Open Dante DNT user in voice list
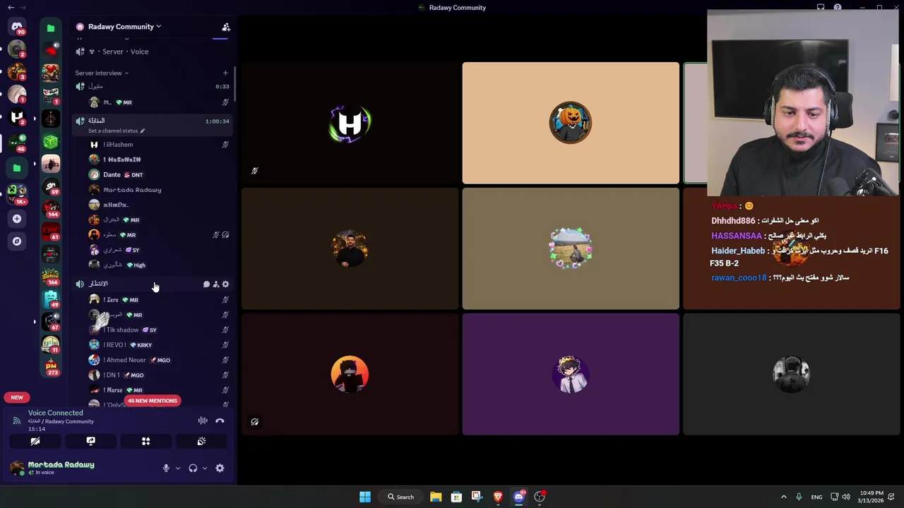904x508 pixels. coord(159,174)
